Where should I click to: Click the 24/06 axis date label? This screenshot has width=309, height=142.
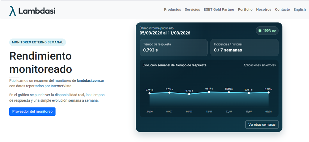150,112
